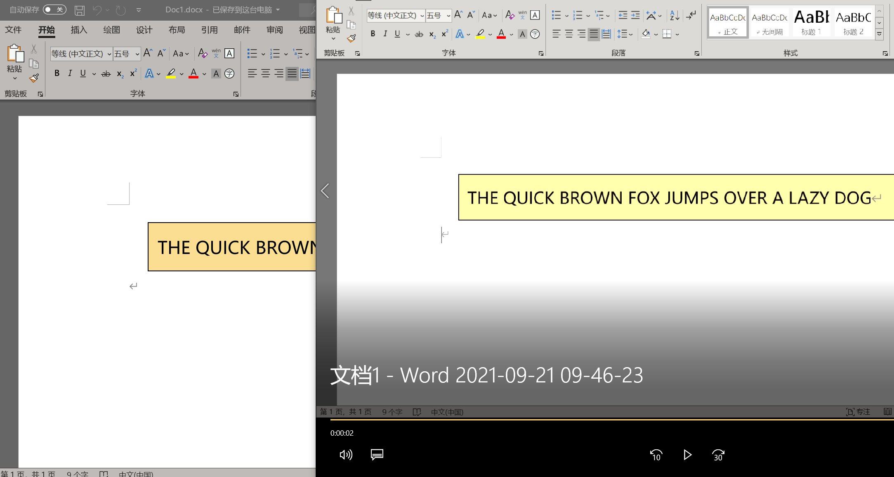Screen dimensions: 894x477
Task: Click the proofing book icon in left Word status bar
Action: (104, 474)
